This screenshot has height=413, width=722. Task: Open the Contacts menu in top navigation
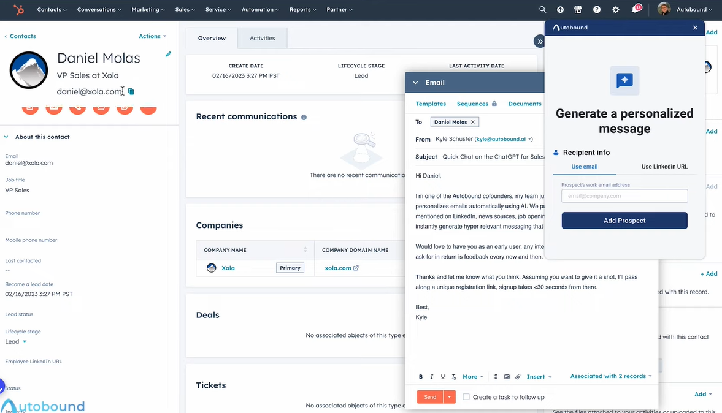[52, 10]
